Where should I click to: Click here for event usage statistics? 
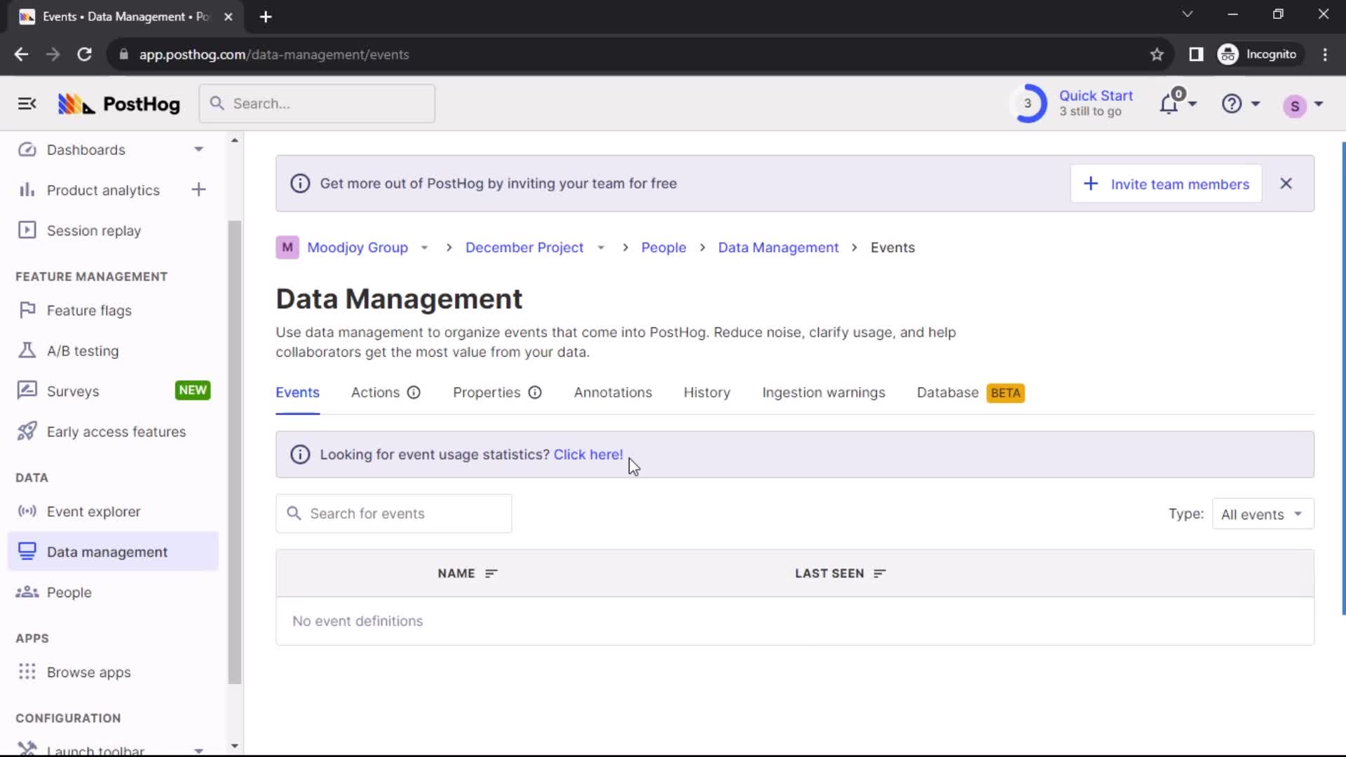[x=588, y=453]
